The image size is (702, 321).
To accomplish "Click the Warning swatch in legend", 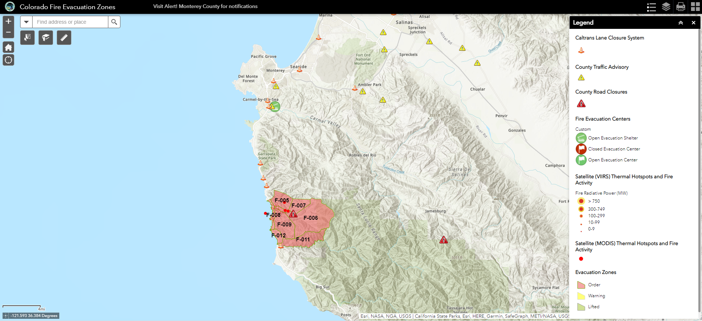I will [x=581, y=296].
